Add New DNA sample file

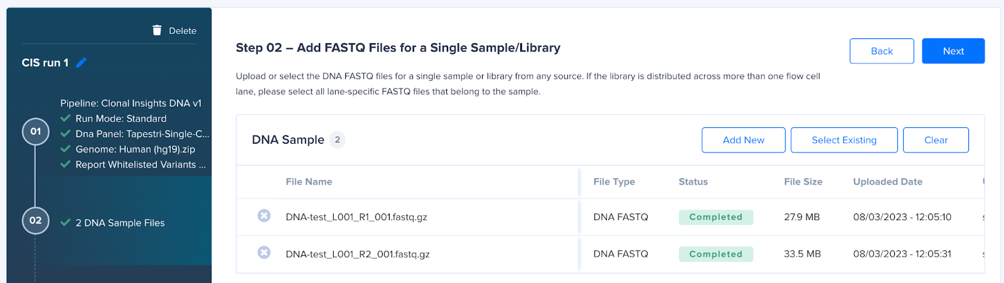click(x=744, y=140)
